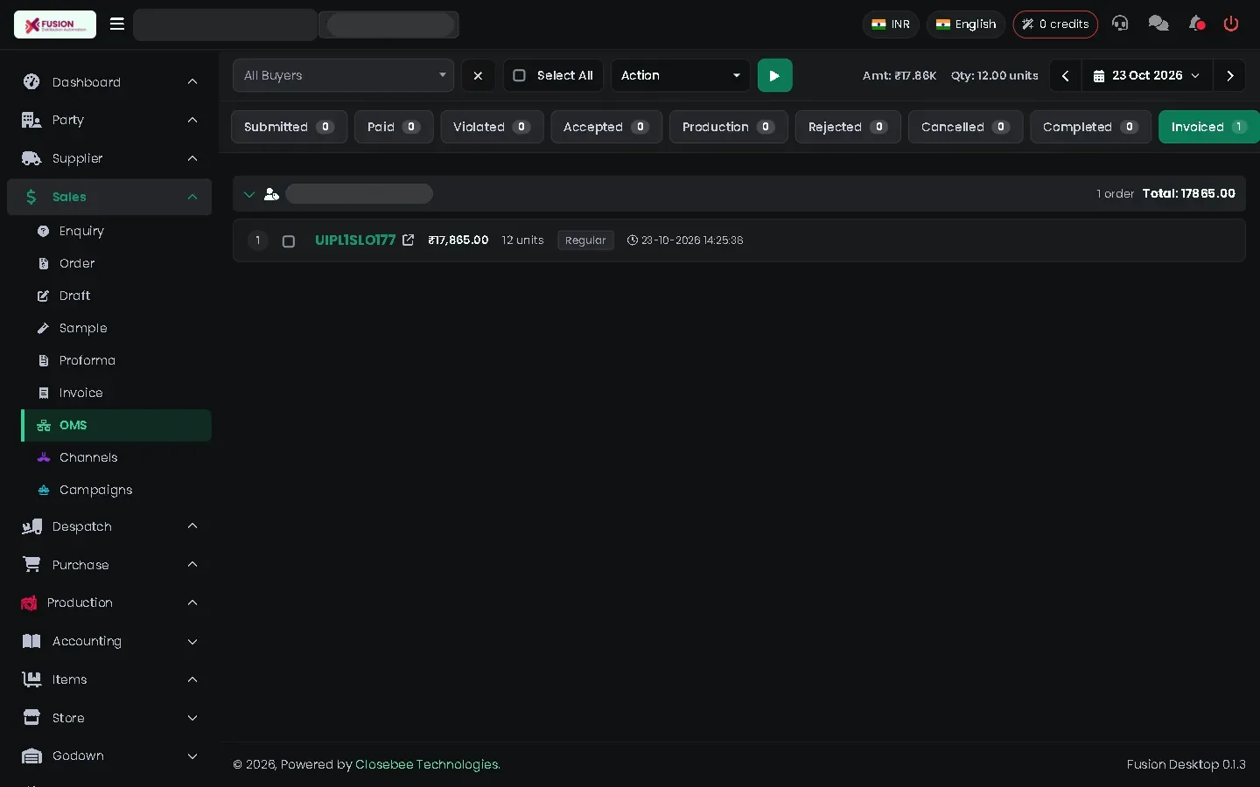Click the hamburger menu icon

click(116, 24)
